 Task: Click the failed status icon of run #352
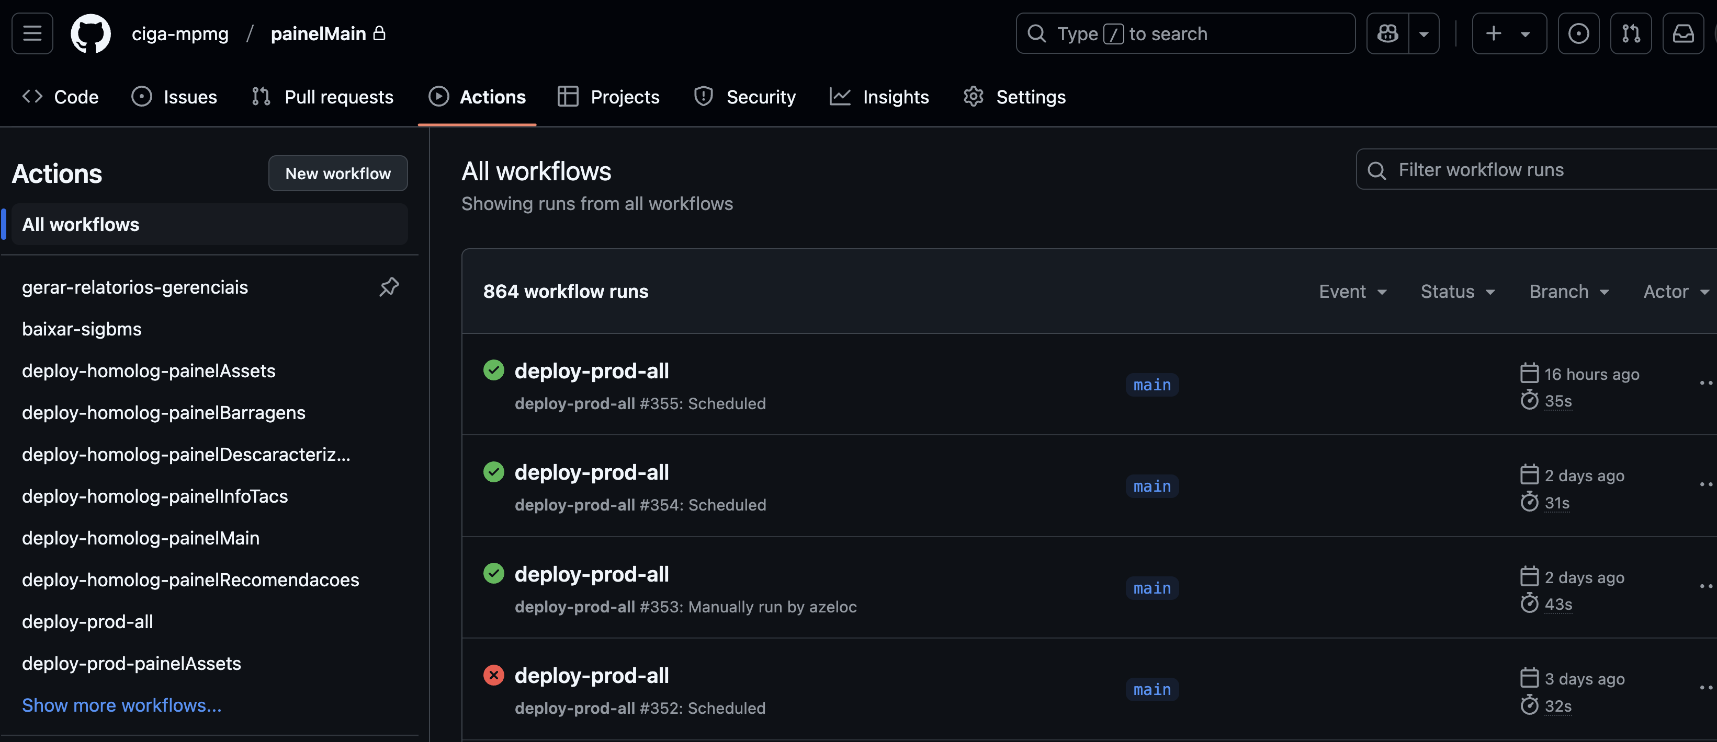coord(493,676)
